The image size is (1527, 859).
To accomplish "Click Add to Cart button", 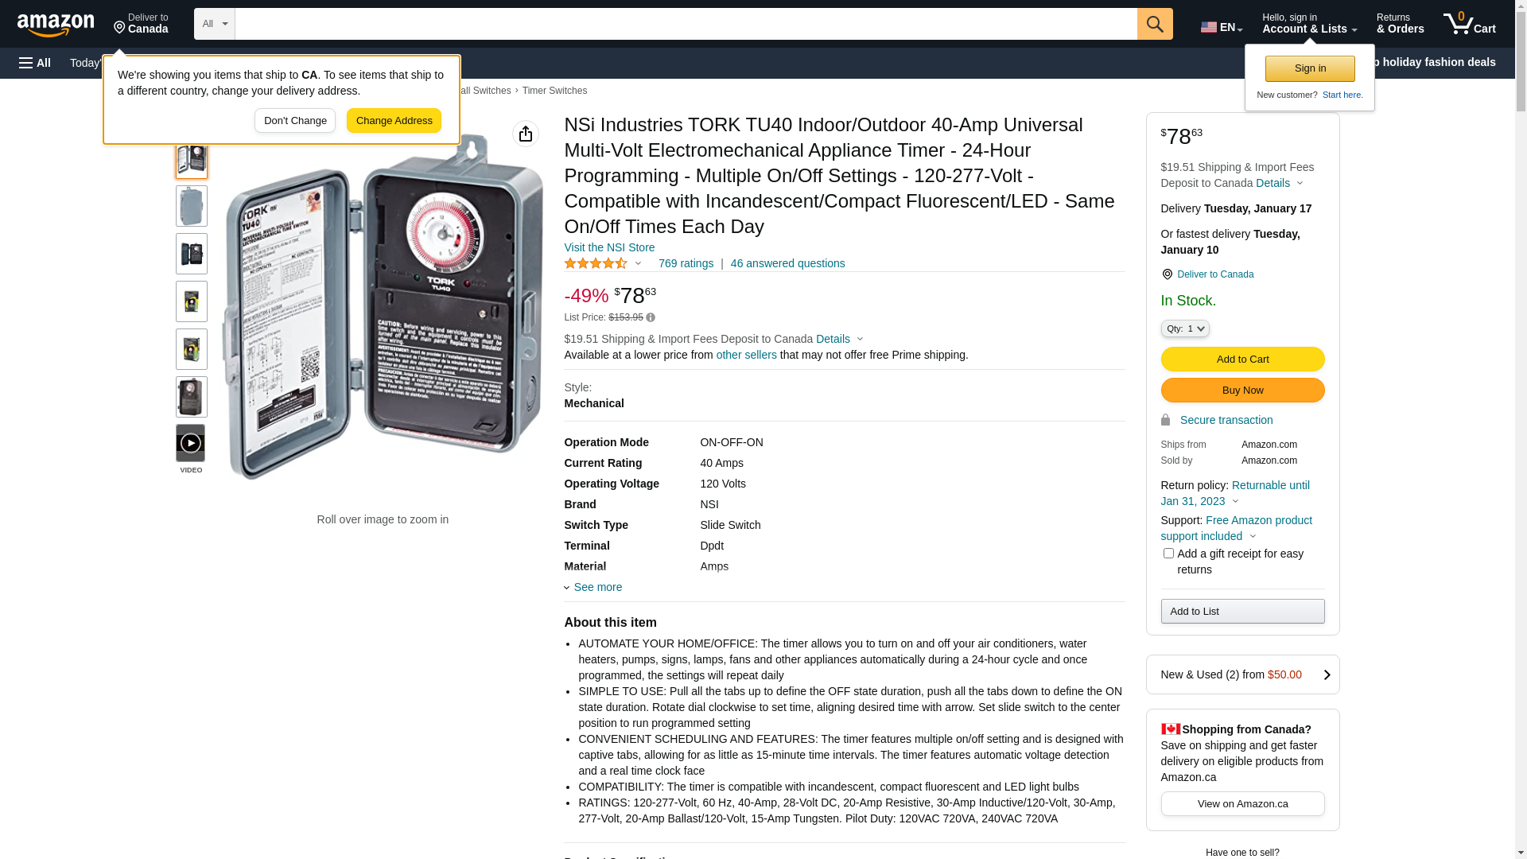I will 1242,360.
